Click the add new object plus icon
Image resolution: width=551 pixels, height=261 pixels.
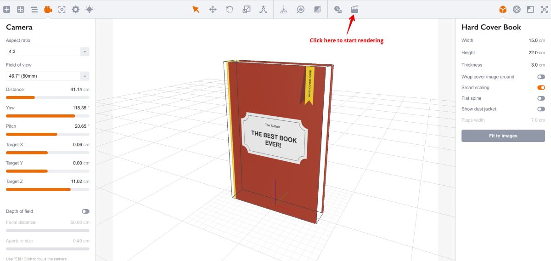point(6,9)
